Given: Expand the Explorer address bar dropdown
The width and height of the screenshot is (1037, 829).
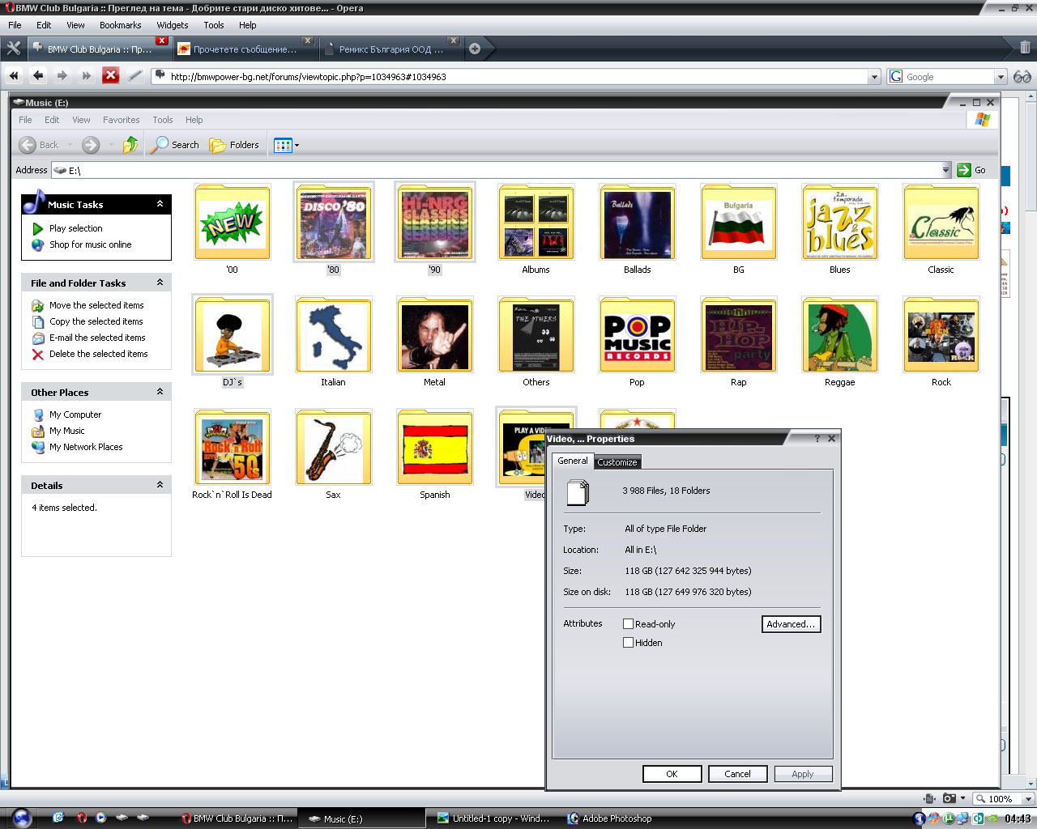Looking at the screenshot, I should 945,170.
